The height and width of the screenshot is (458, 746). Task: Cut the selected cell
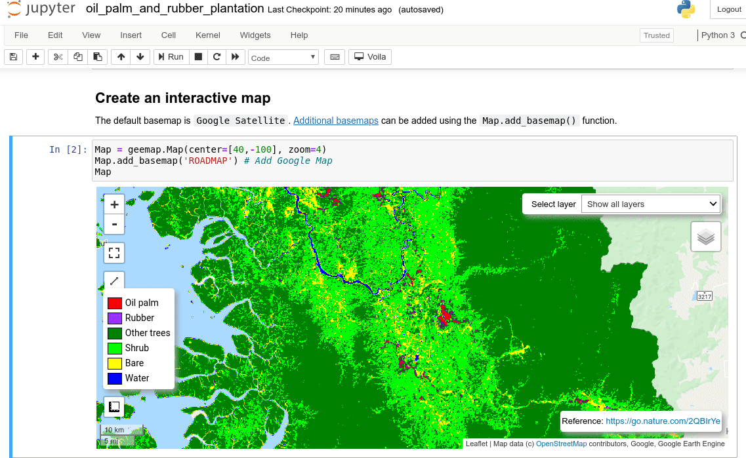point(56,57)
